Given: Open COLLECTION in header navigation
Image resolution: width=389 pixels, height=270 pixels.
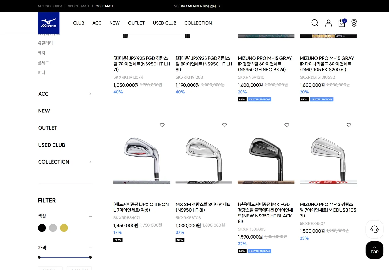Looking at the screenshot, I should [x=198, y=23].
